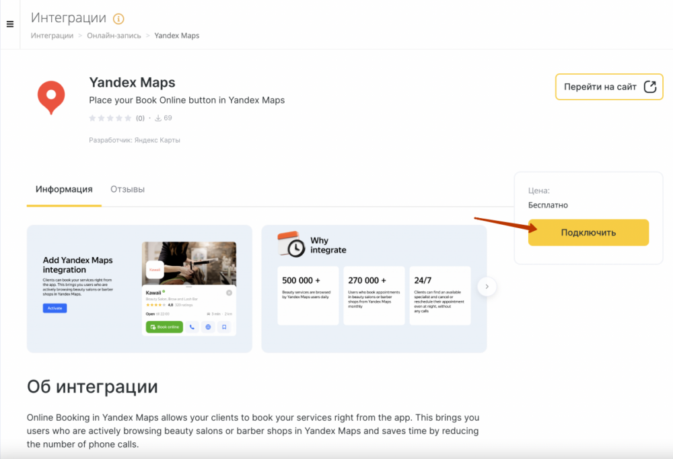The height and width of the screenshot is (459, 673).
Task: Open the Онлайн-запись breadcrumb link
Action: pos(114,36)
